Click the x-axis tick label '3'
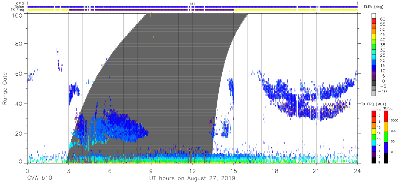Screen dimensions: 402x185 point(68,171)
